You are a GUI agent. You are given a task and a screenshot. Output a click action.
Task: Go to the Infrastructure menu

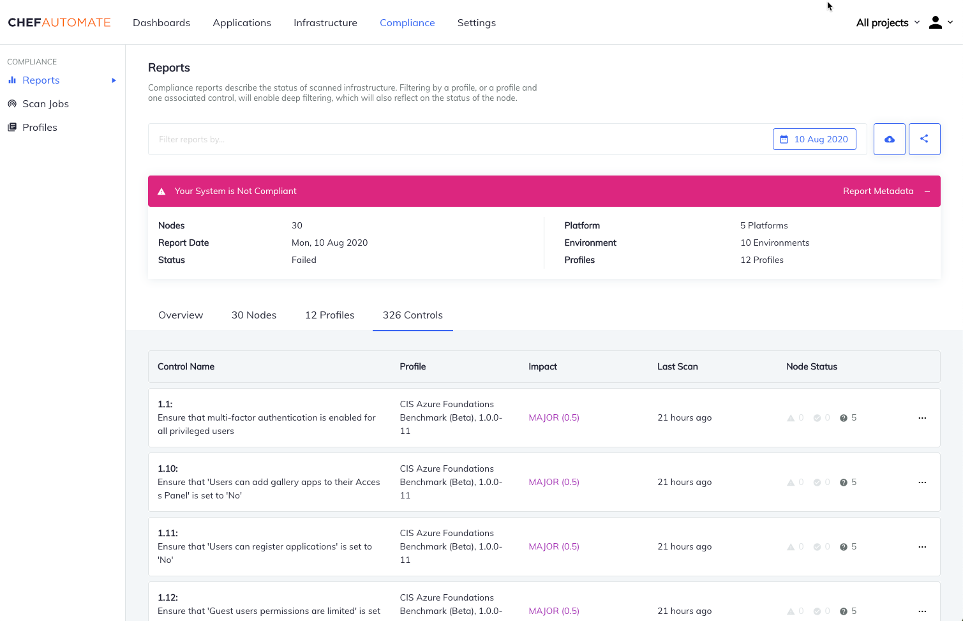coord(325,23)
